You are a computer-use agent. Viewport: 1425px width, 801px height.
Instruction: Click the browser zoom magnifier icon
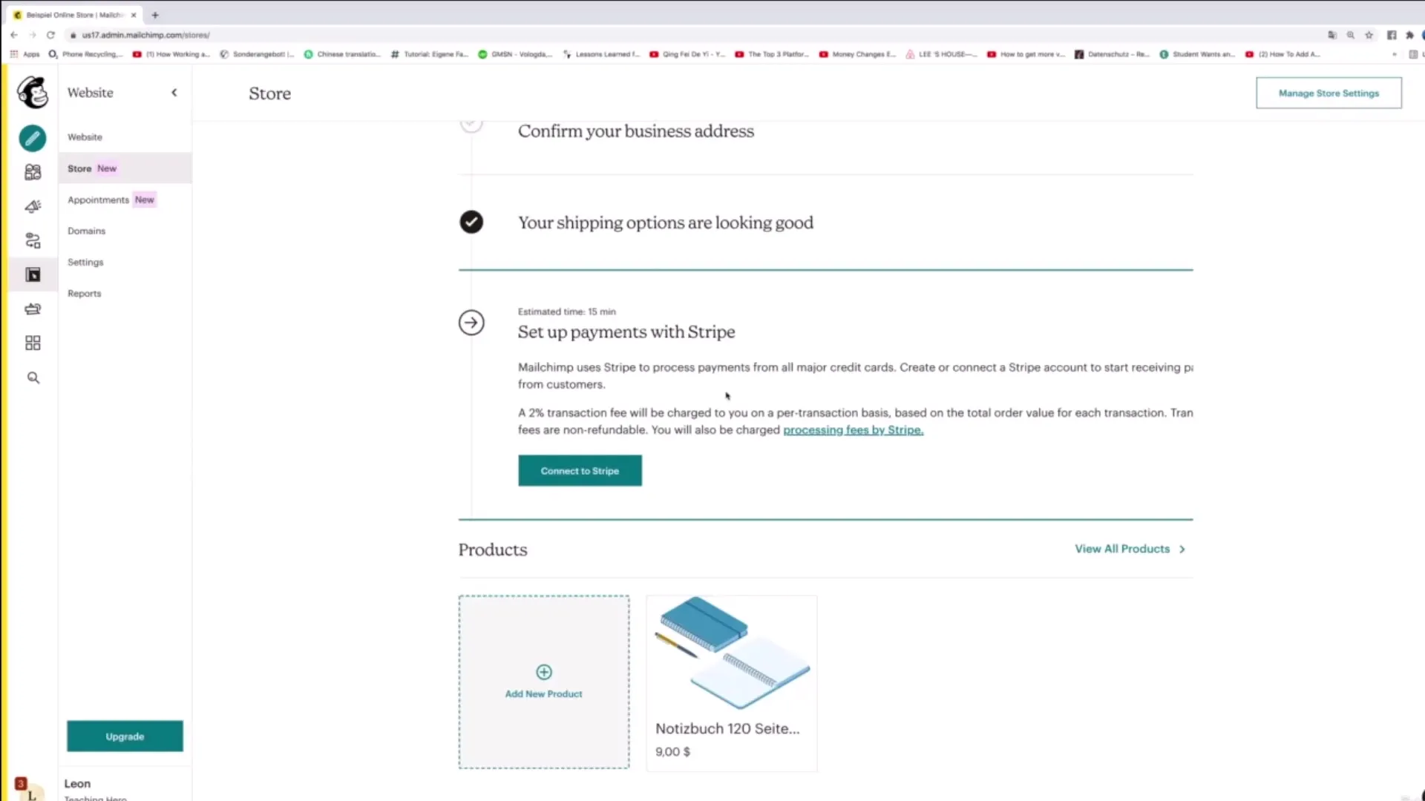coord(1351,35)
